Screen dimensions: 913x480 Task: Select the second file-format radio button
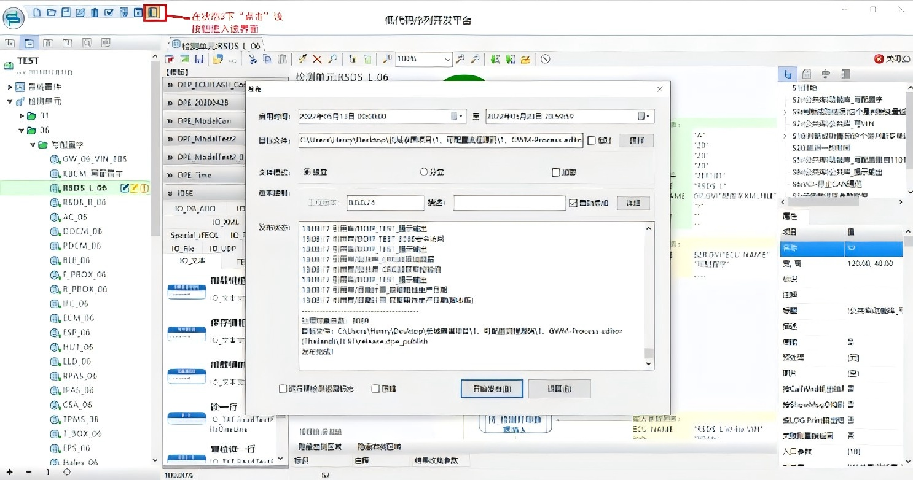click(423, 172)
